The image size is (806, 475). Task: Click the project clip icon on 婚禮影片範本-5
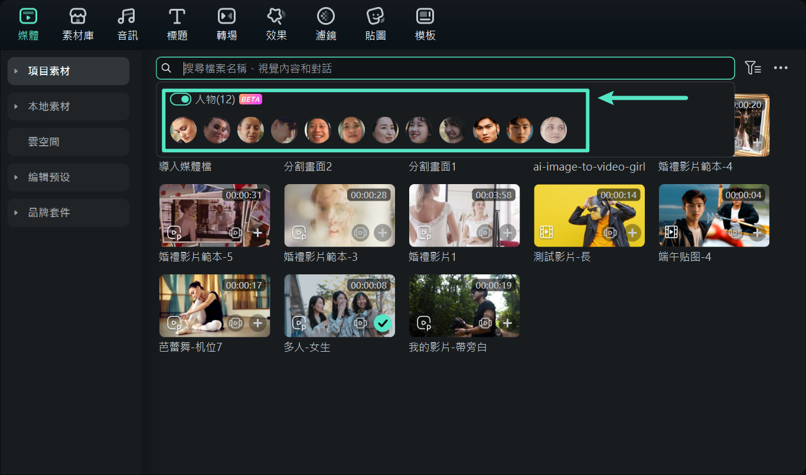click(174, 232)
